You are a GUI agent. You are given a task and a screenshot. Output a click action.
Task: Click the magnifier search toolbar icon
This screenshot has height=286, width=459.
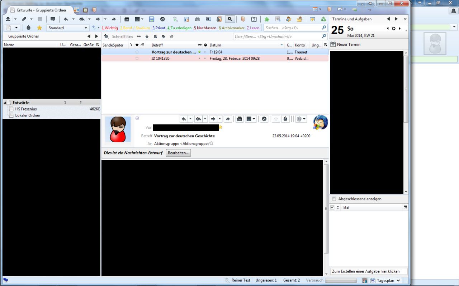(x=230, y=19)
